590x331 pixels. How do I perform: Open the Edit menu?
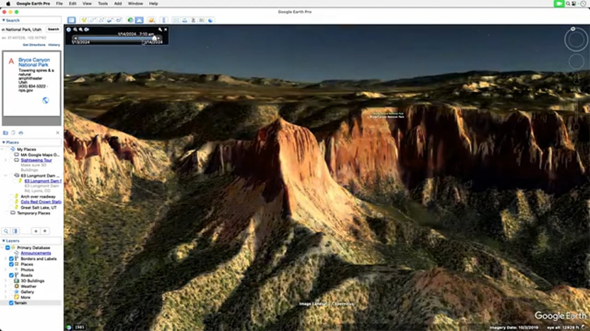coord(73,3)
